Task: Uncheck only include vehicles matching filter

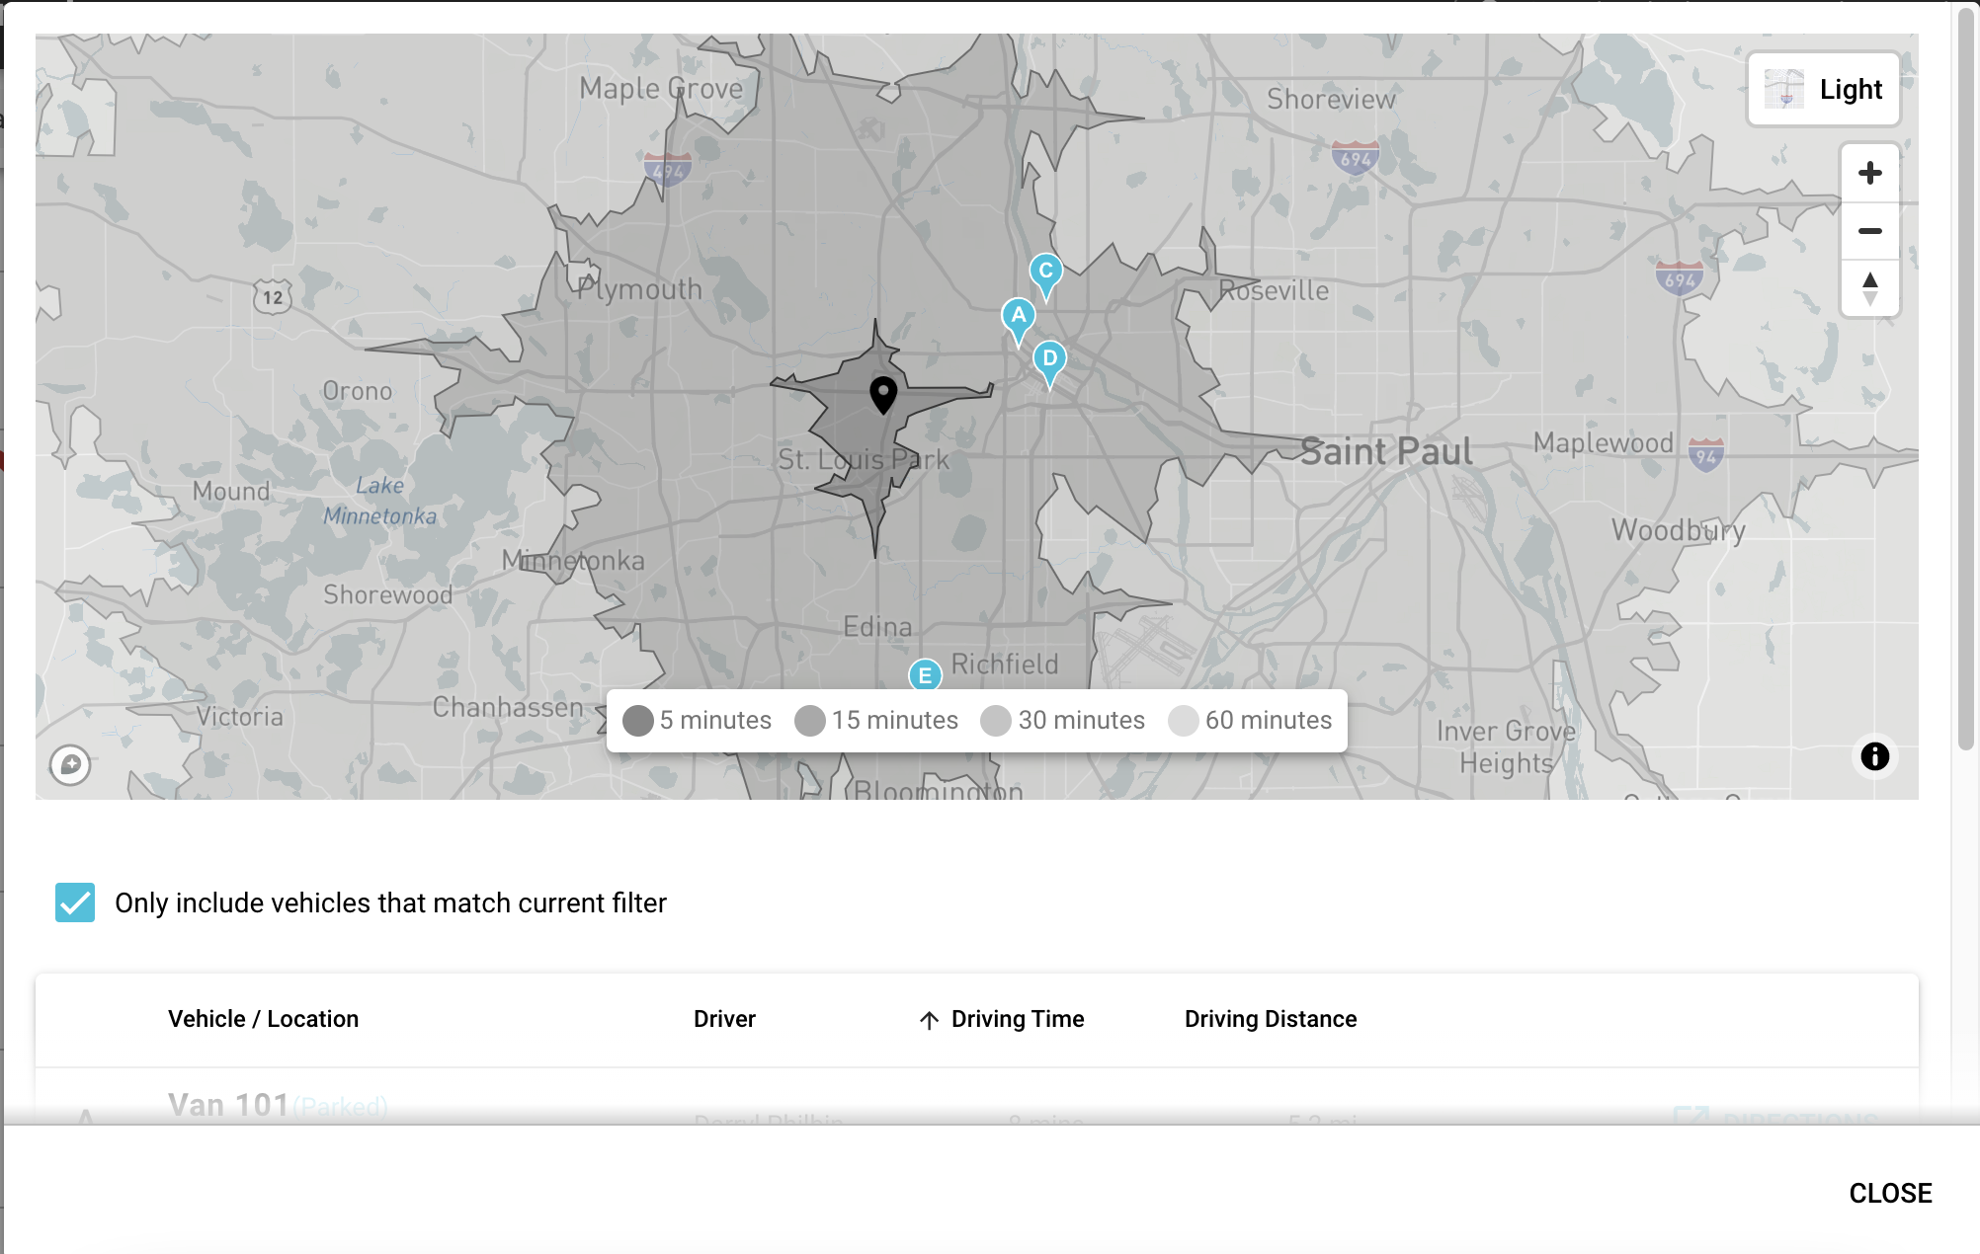Action: coord(75,902)
